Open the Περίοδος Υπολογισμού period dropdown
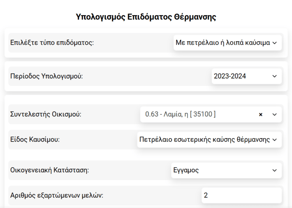Screen dimensions: 292x208 (x=246, y=76)
